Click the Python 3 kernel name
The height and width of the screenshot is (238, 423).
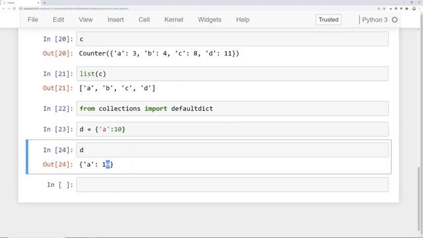pyautogui.click(x=375, y=20)
